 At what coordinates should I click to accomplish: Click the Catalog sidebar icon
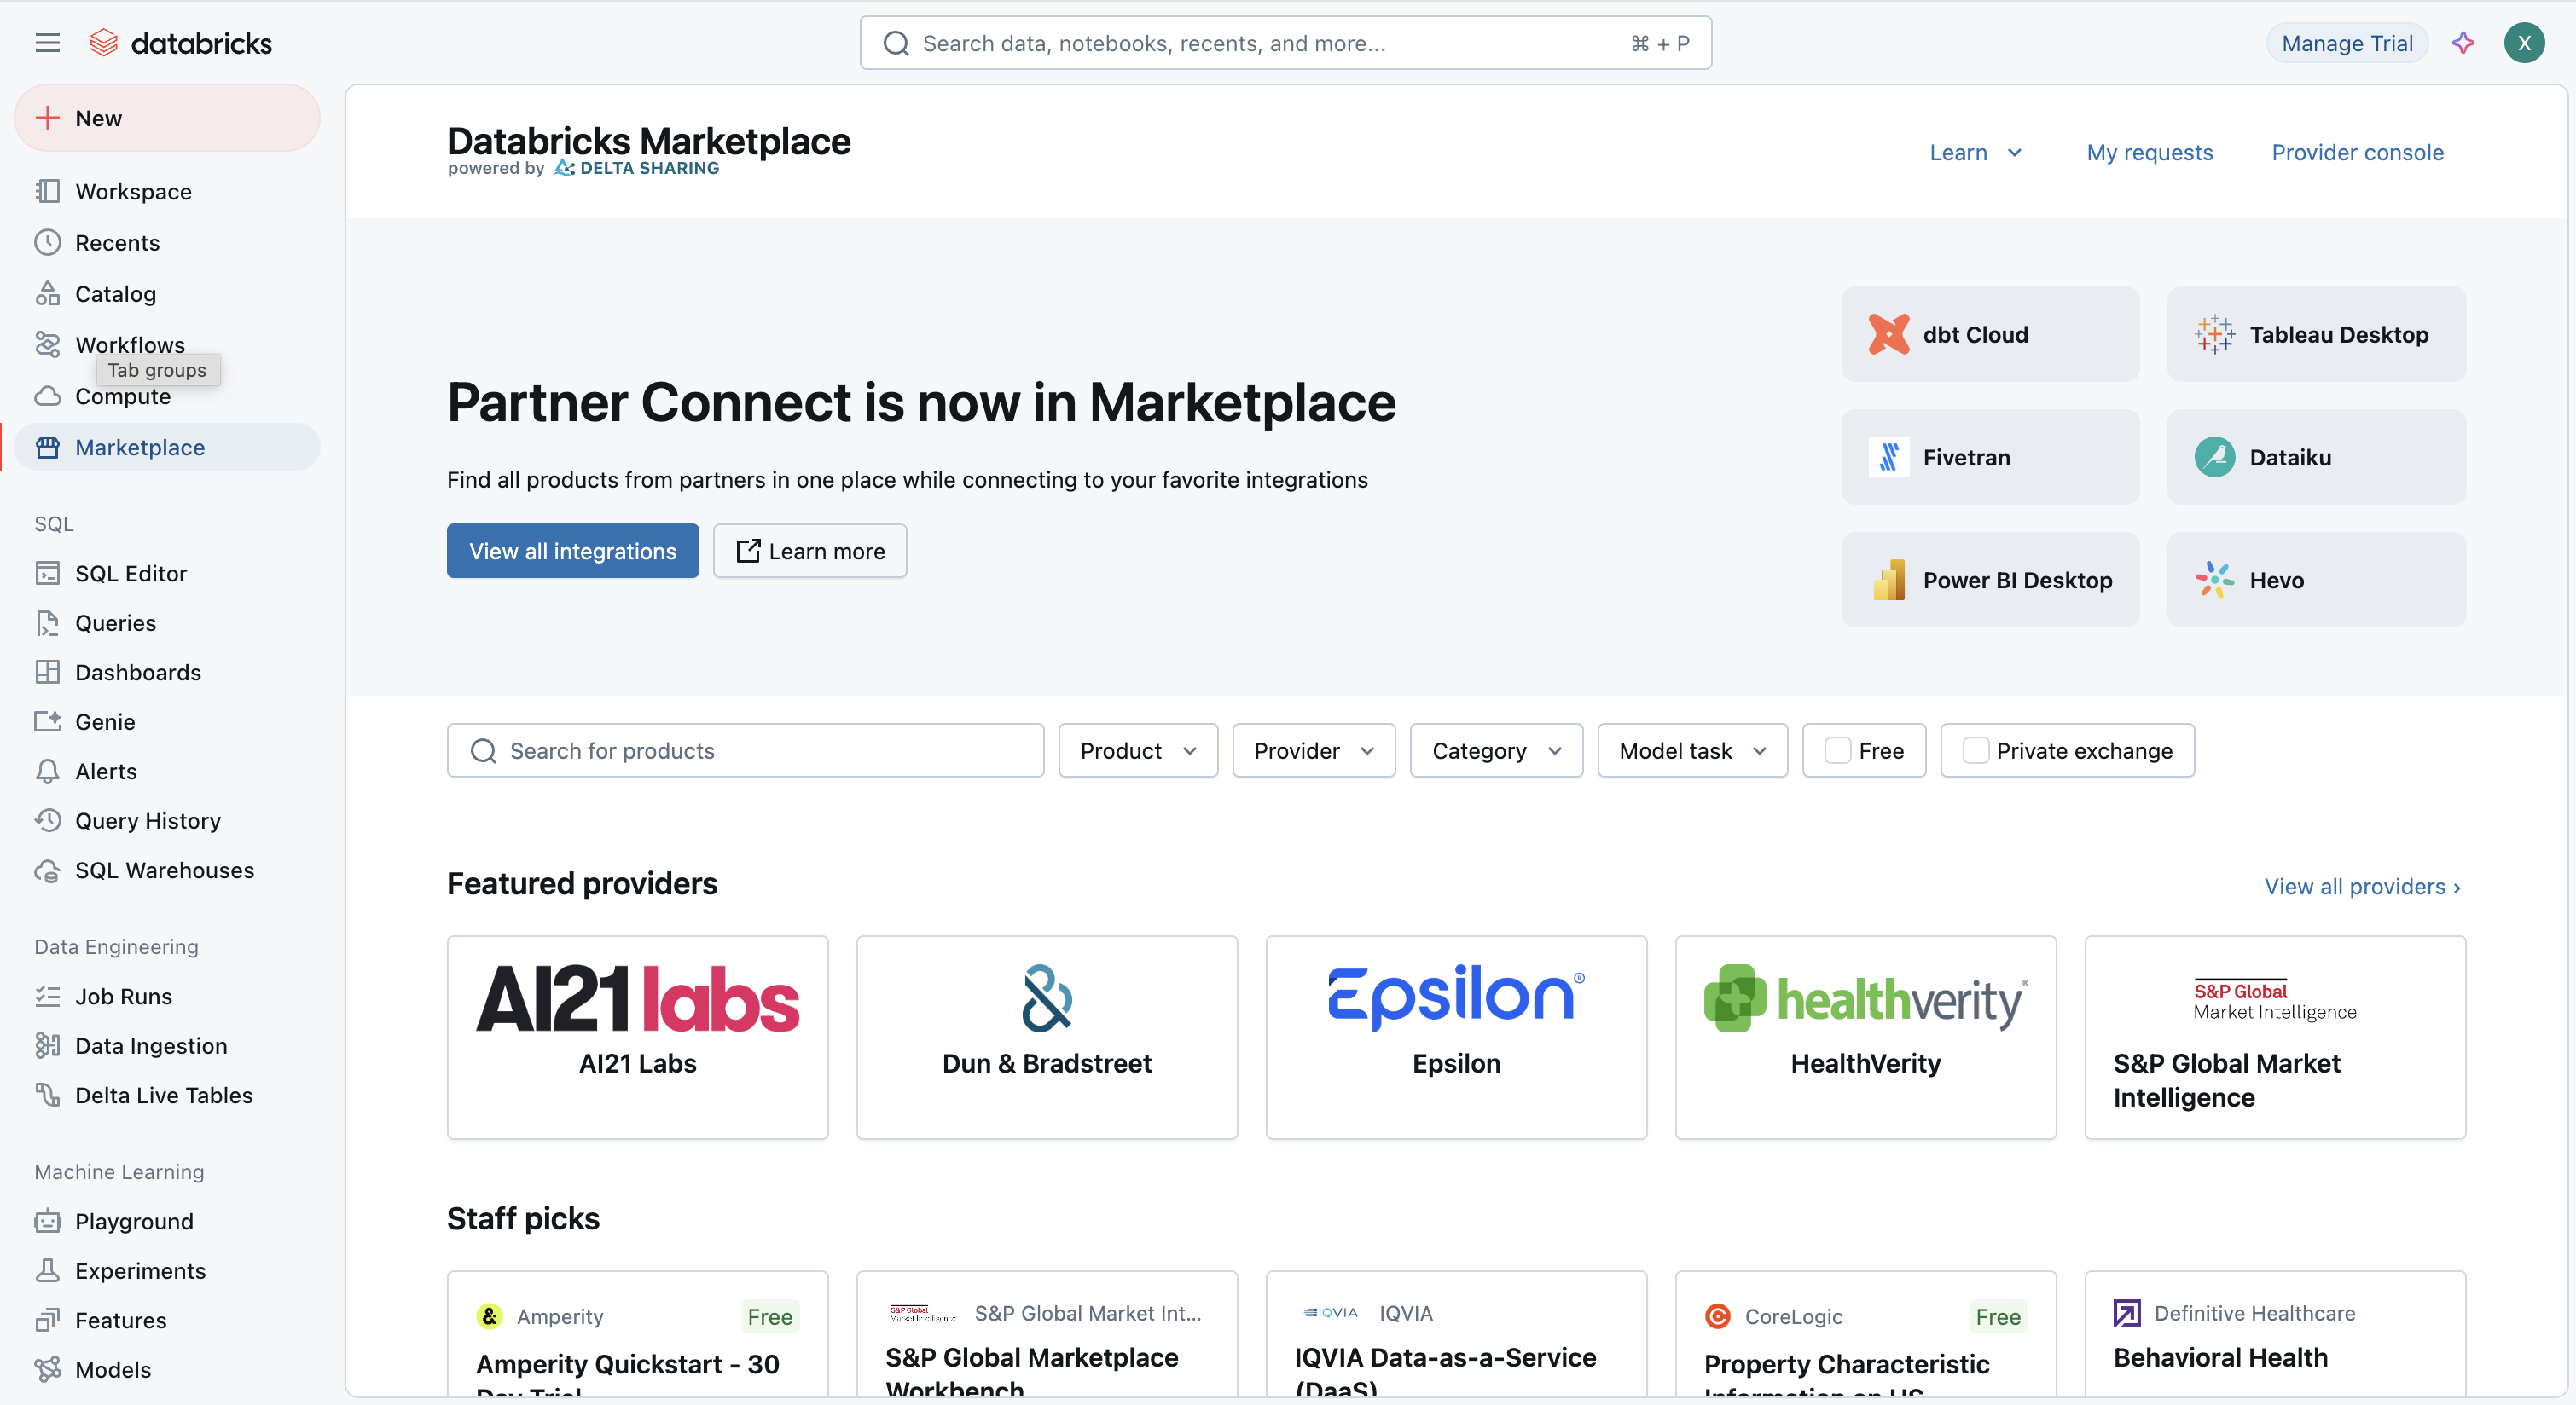48,292
